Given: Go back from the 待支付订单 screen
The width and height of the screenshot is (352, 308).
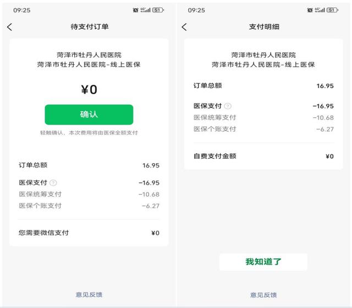Looking at the screenshot, I should coord(10,27).
